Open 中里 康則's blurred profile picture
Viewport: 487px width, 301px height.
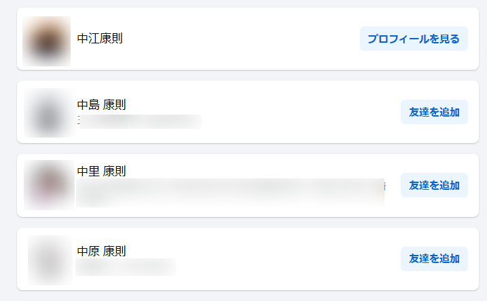[49, 185]
